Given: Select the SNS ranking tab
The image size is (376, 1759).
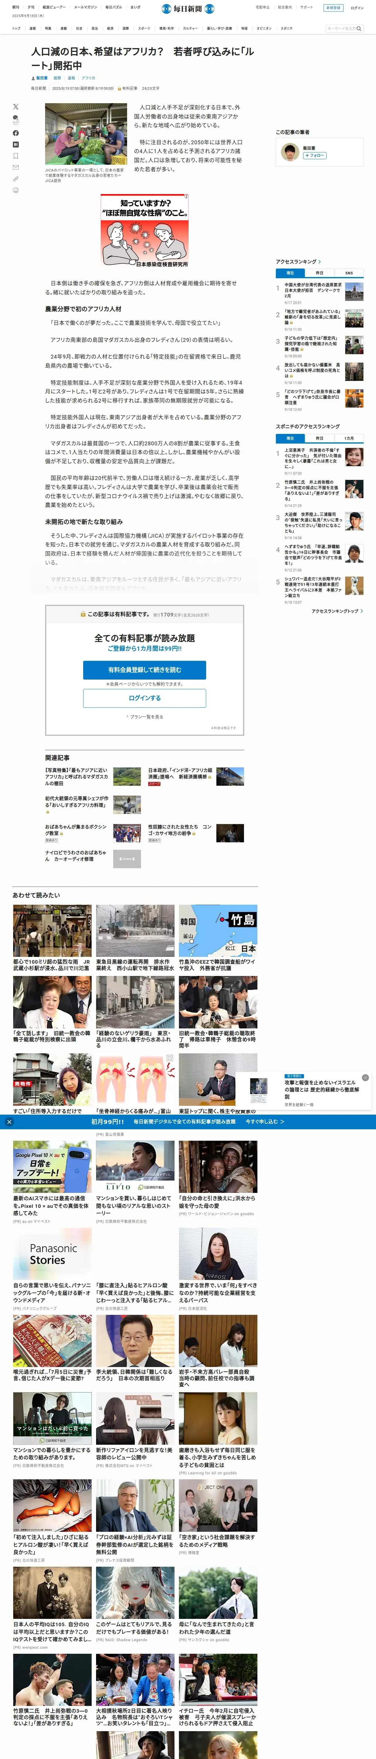Looking at the screenshot, I should (349, 273).
